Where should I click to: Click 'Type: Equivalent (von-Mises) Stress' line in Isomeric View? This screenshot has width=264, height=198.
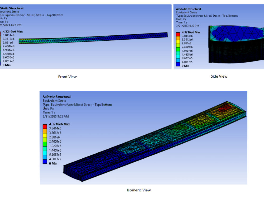click(x=77, y=105)
